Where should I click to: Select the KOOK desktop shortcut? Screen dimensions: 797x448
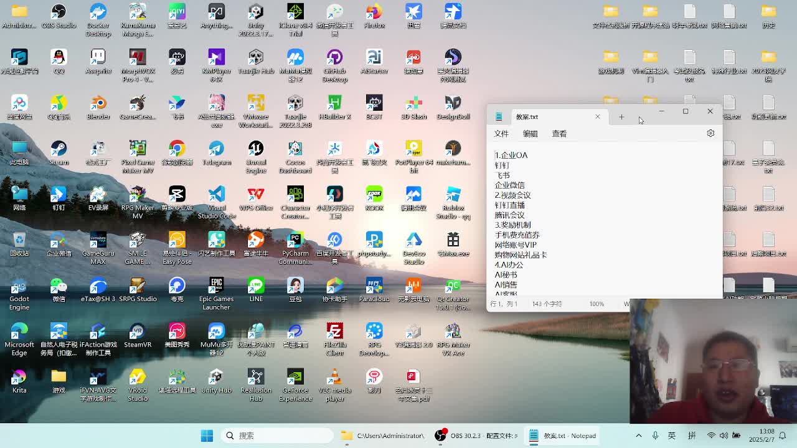coord(374,198)
